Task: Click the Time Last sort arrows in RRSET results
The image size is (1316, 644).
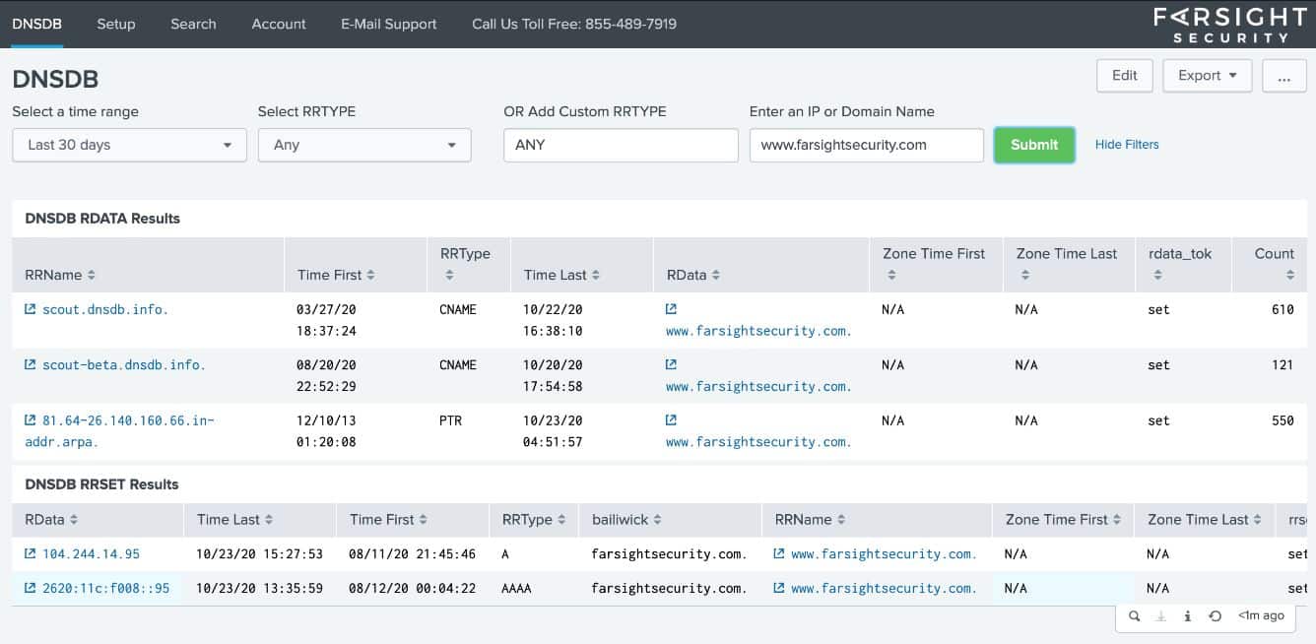Action: coord(269,520)
